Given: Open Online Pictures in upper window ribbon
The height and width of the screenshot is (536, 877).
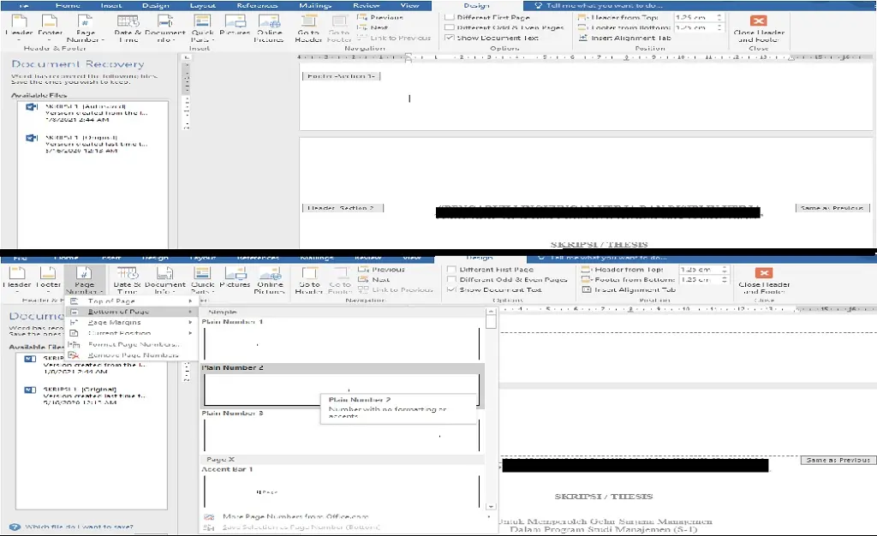Looking at the screenshot, I should click(269, 28).
